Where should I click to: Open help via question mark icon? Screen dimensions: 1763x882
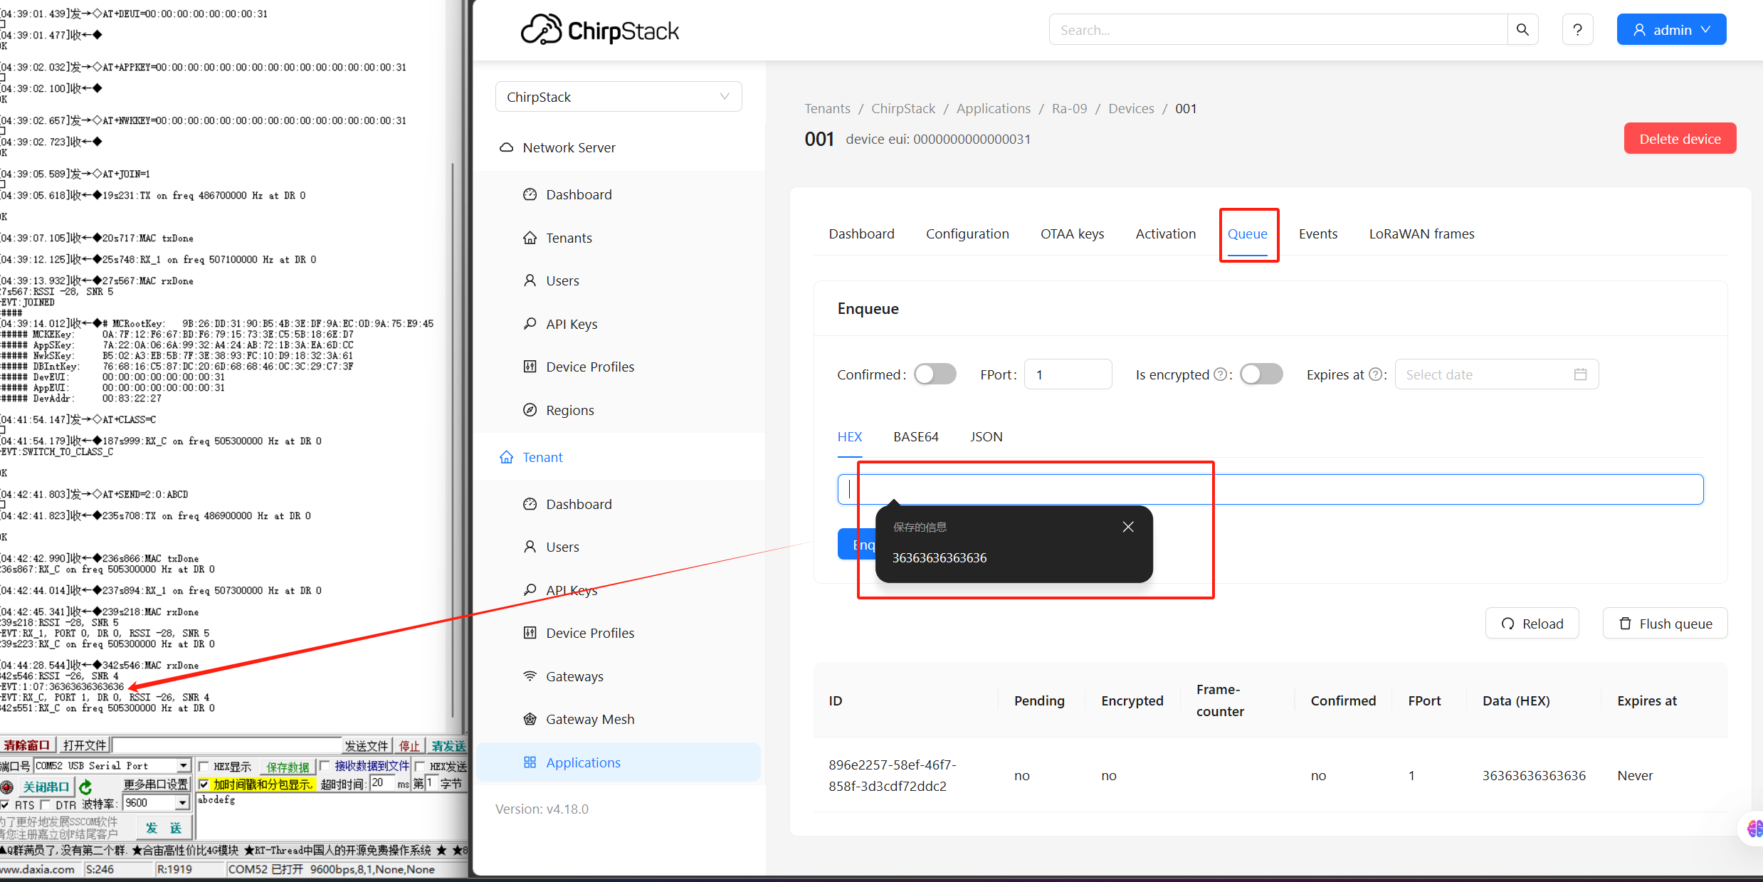tap(1577, 30)
